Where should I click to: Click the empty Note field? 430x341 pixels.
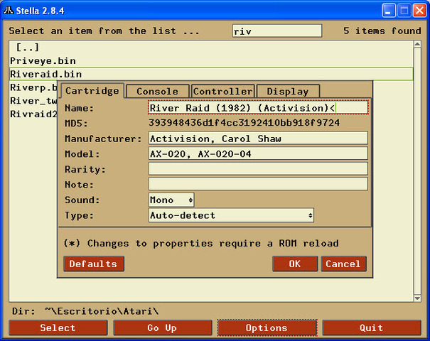pos(258,184)
